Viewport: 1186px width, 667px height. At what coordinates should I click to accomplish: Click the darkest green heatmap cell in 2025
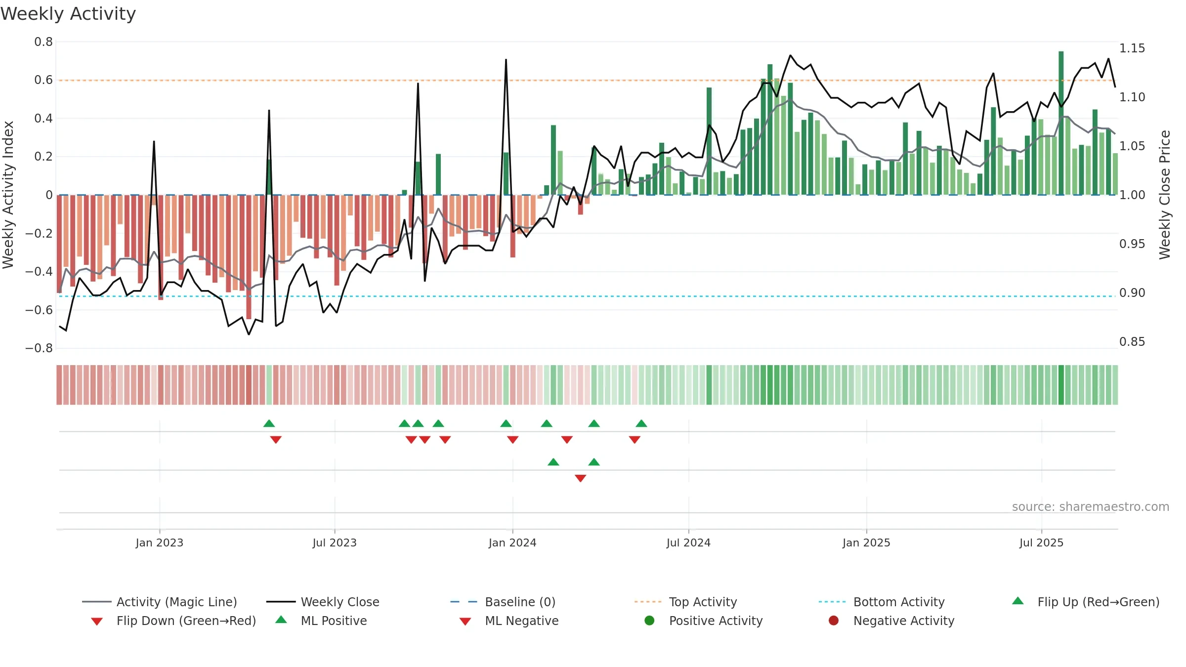1061,385
